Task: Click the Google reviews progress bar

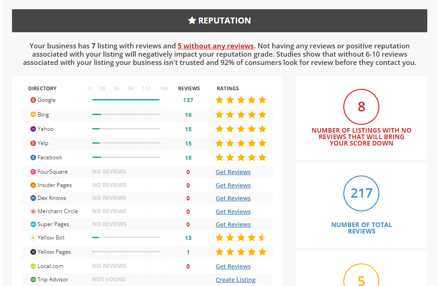Action: click(126, 99)
